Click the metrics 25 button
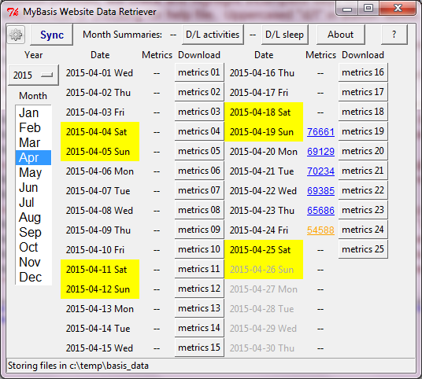 tap(363, 249)
